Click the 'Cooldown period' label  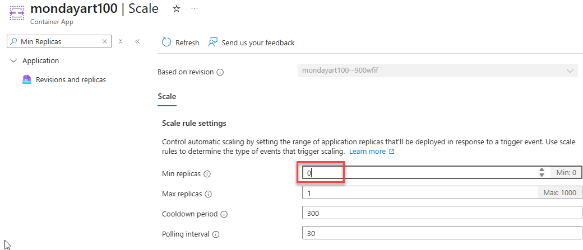tap(190, 214)
